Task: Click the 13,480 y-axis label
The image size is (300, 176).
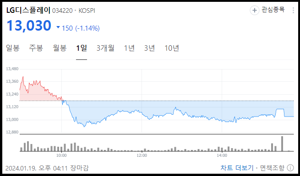Action: tap(12, 69)
